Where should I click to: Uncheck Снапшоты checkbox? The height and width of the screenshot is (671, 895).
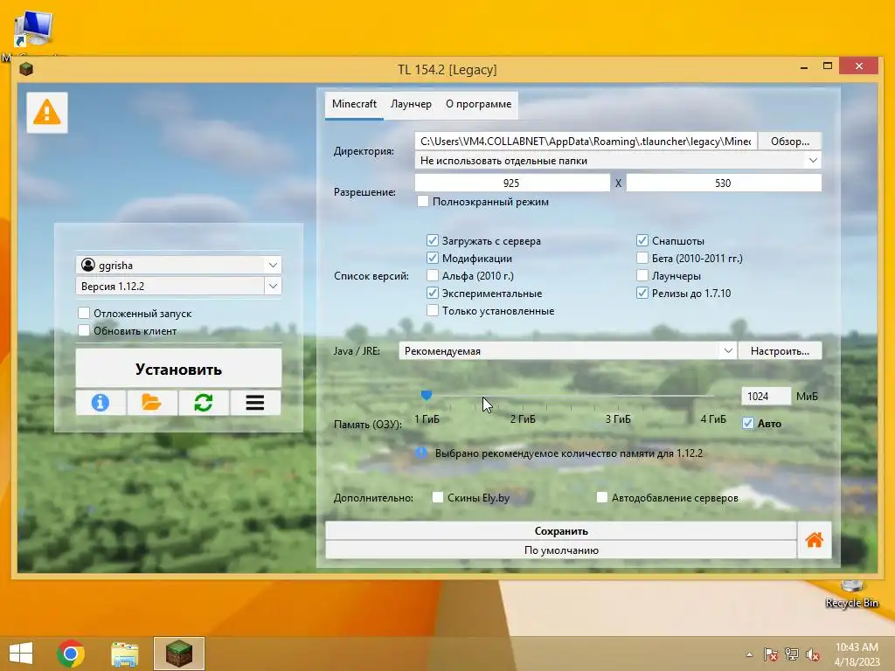(x=642, y=240)
